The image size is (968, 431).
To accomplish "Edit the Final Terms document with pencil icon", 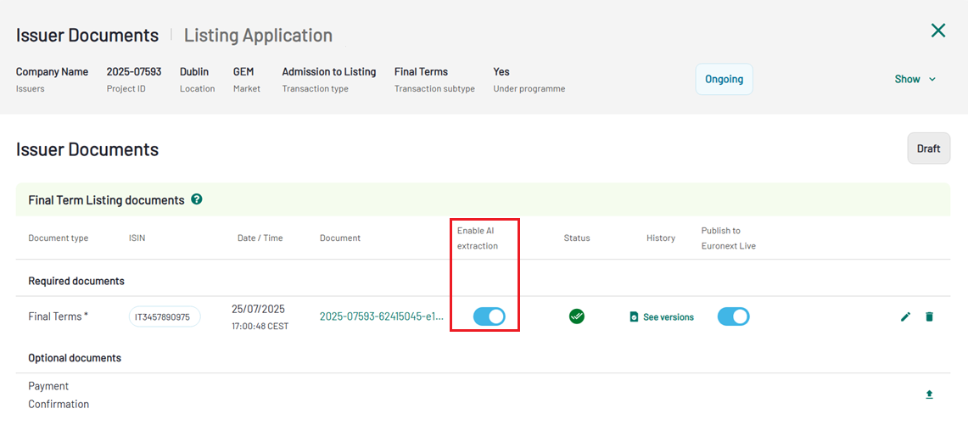I will click(905, 316).
